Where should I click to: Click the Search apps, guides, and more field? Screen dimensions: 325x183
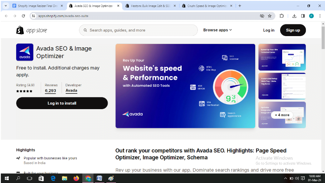point(138,30)
